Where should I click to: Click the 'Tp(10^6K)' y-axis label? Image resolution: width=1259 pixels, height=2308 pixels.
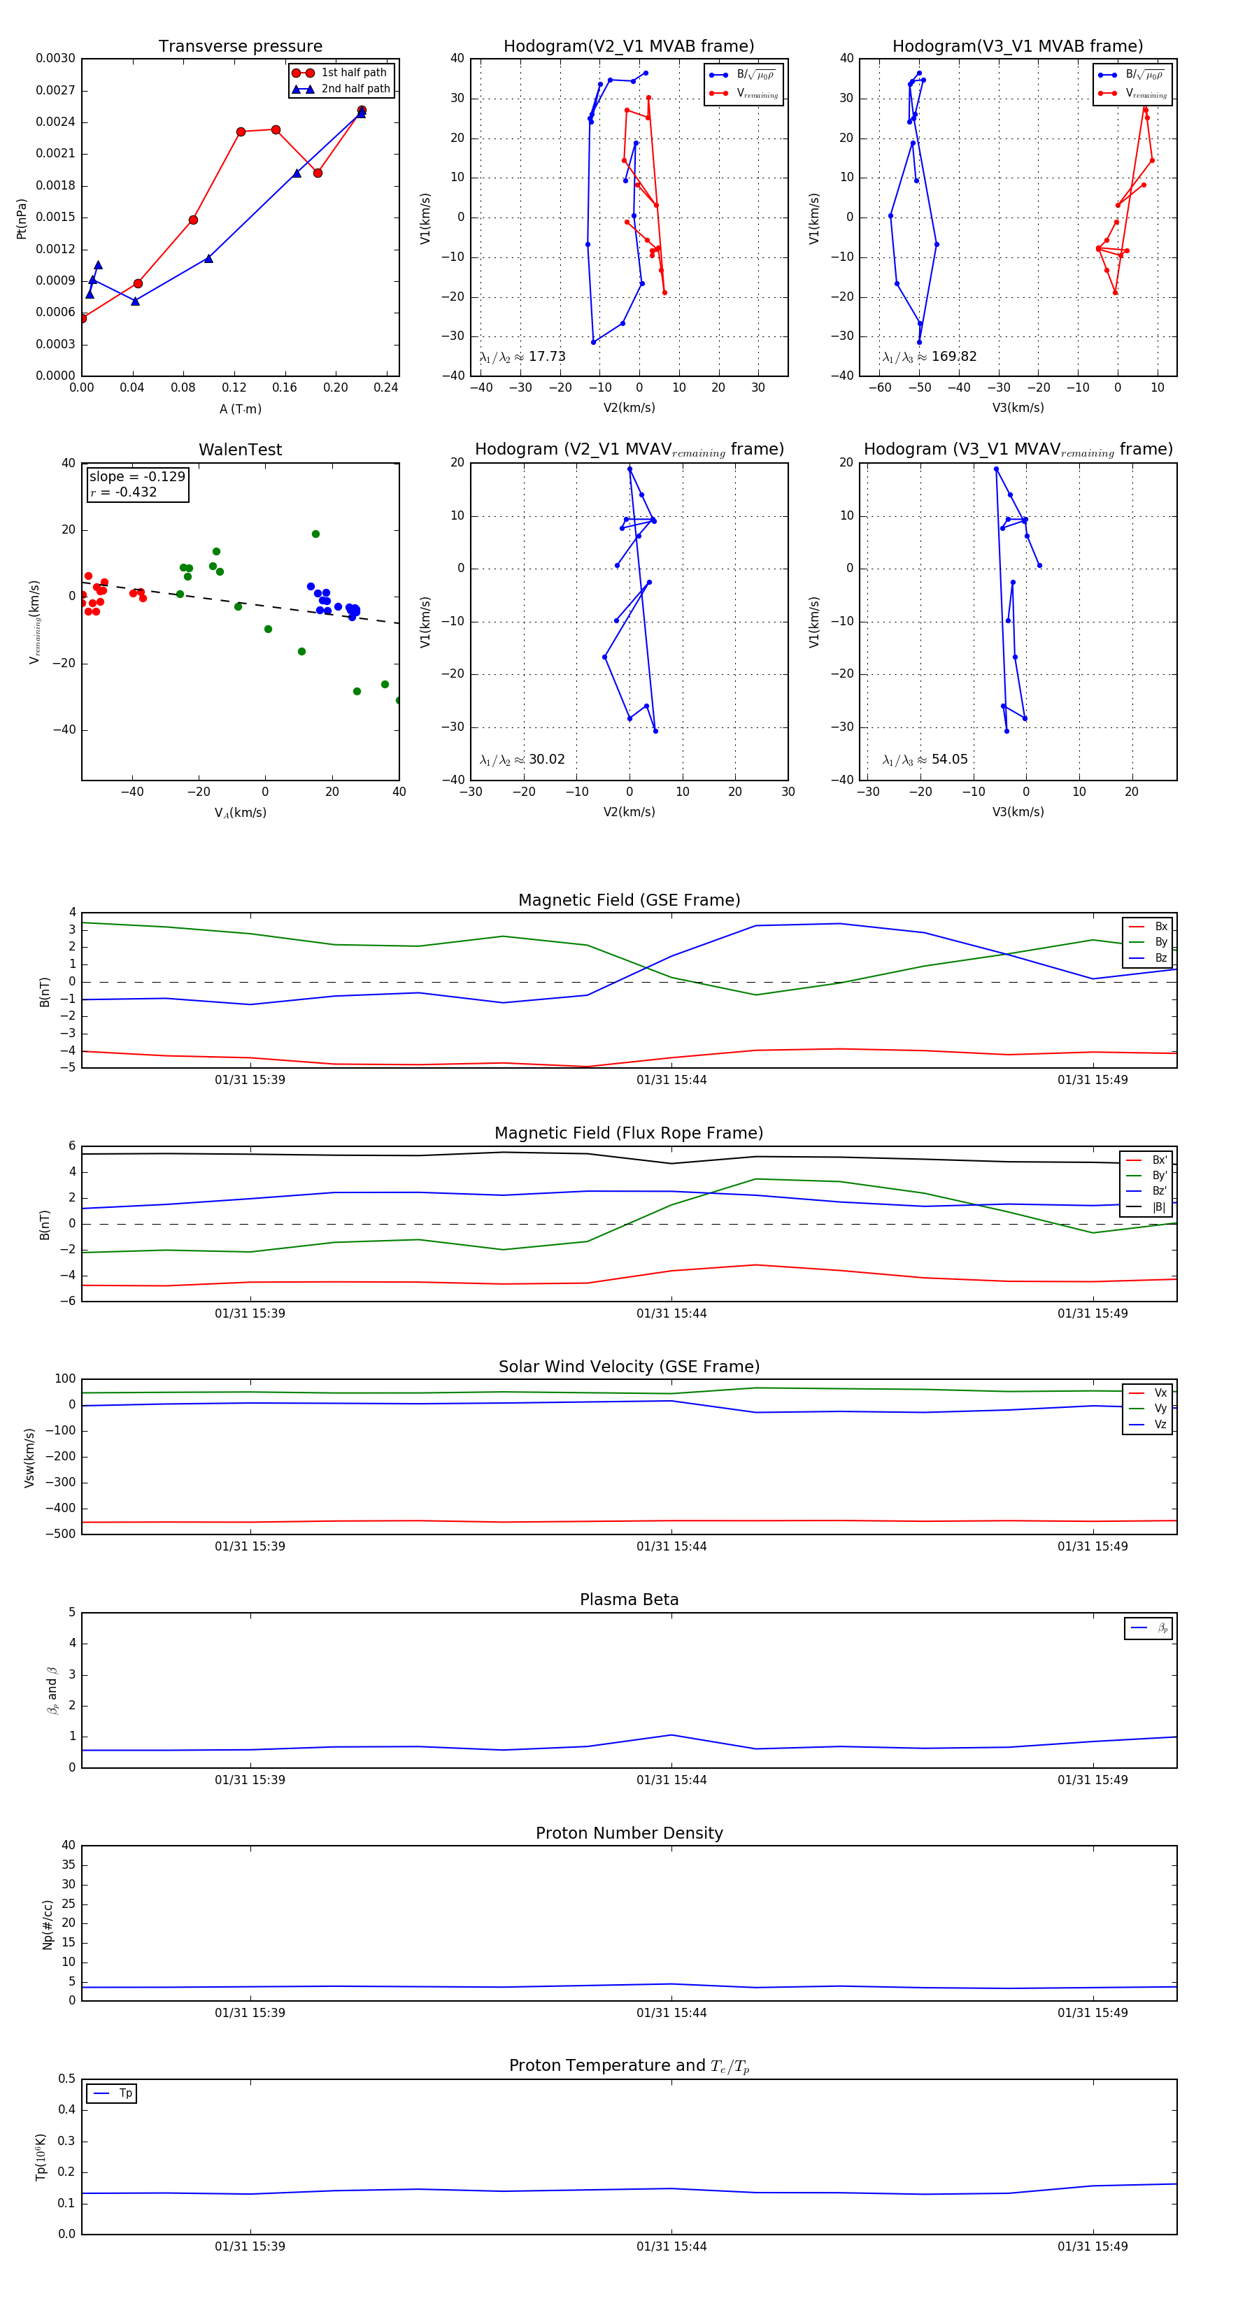point(41,2157)
